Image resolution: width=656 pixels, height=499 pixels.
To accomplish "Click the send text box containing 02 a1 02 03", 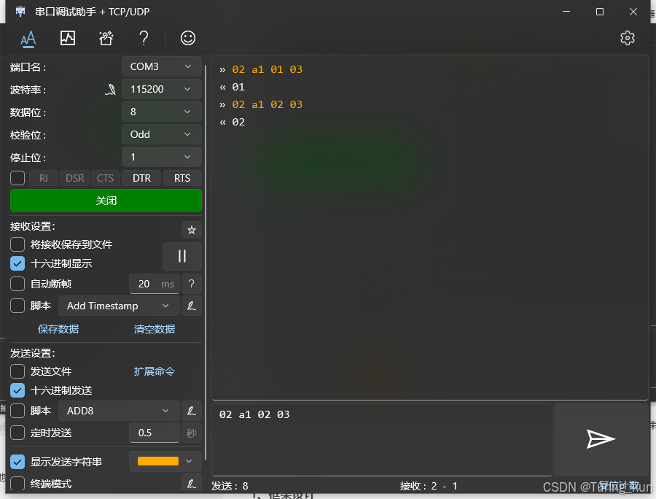I will coord(382,440).
